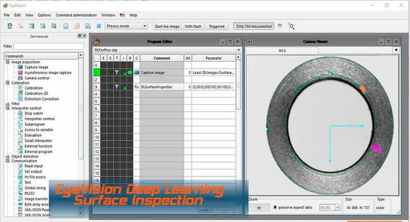
Task: Click the Triggered button
Action: pyautogui.click(x=216, y=27)
